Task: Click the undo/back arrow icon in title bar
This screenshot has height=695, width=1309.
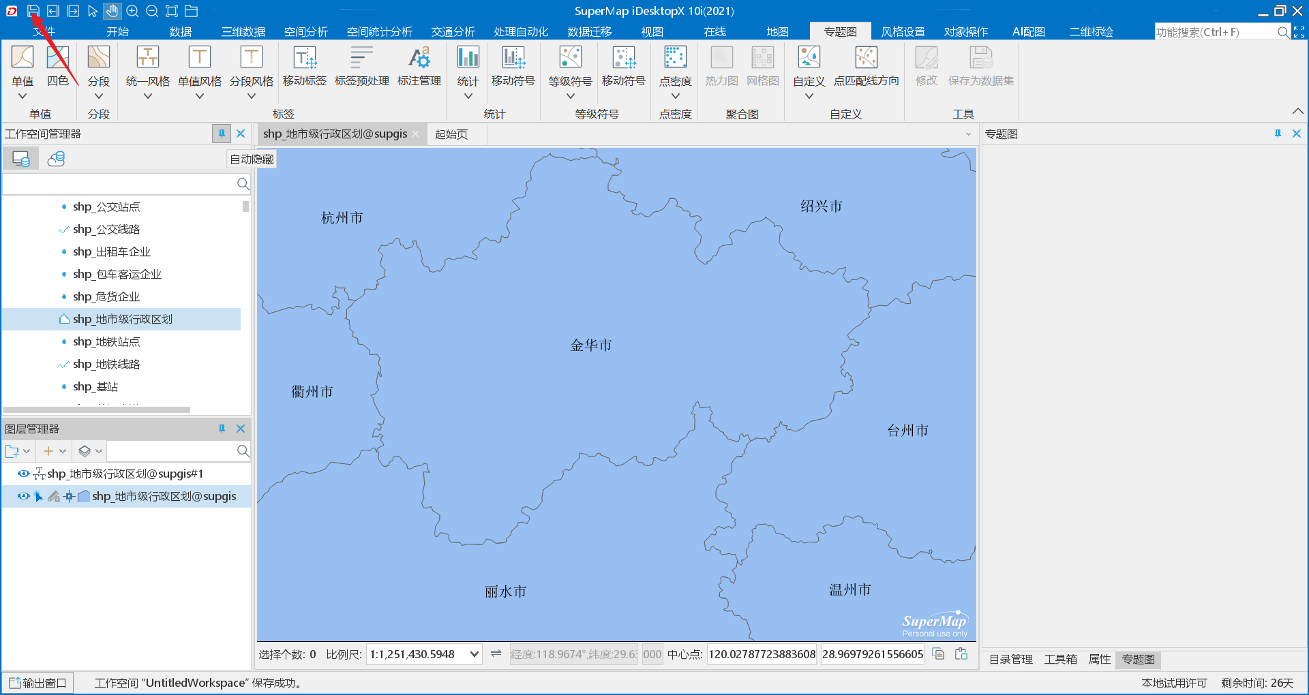Action: click(53, 11)
